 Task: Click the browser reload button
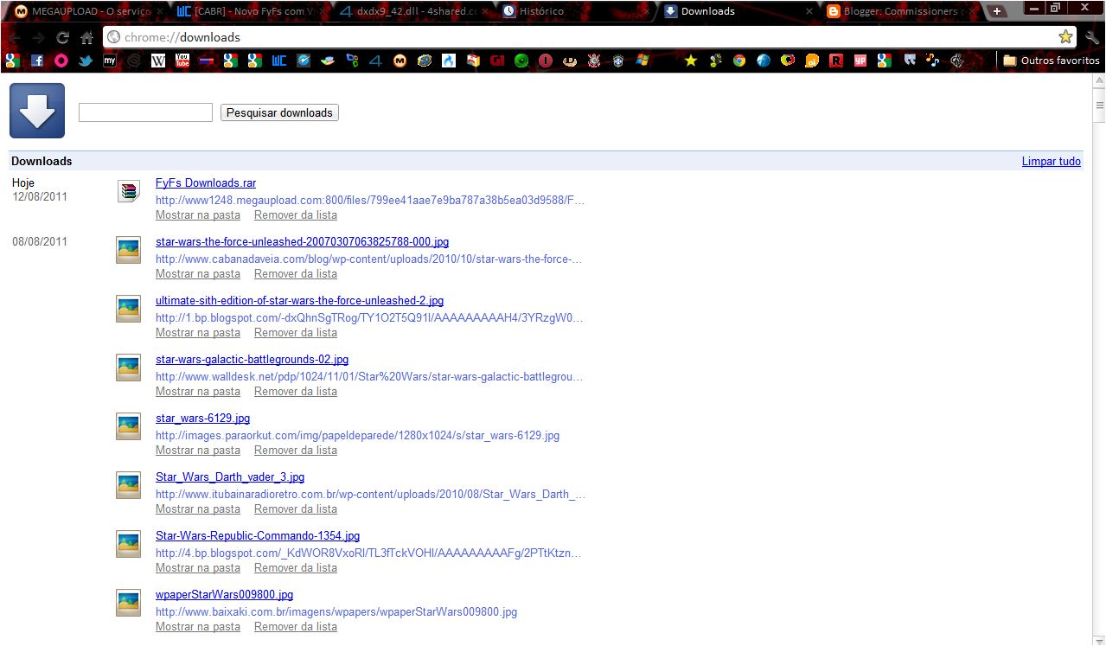[62, 37]
